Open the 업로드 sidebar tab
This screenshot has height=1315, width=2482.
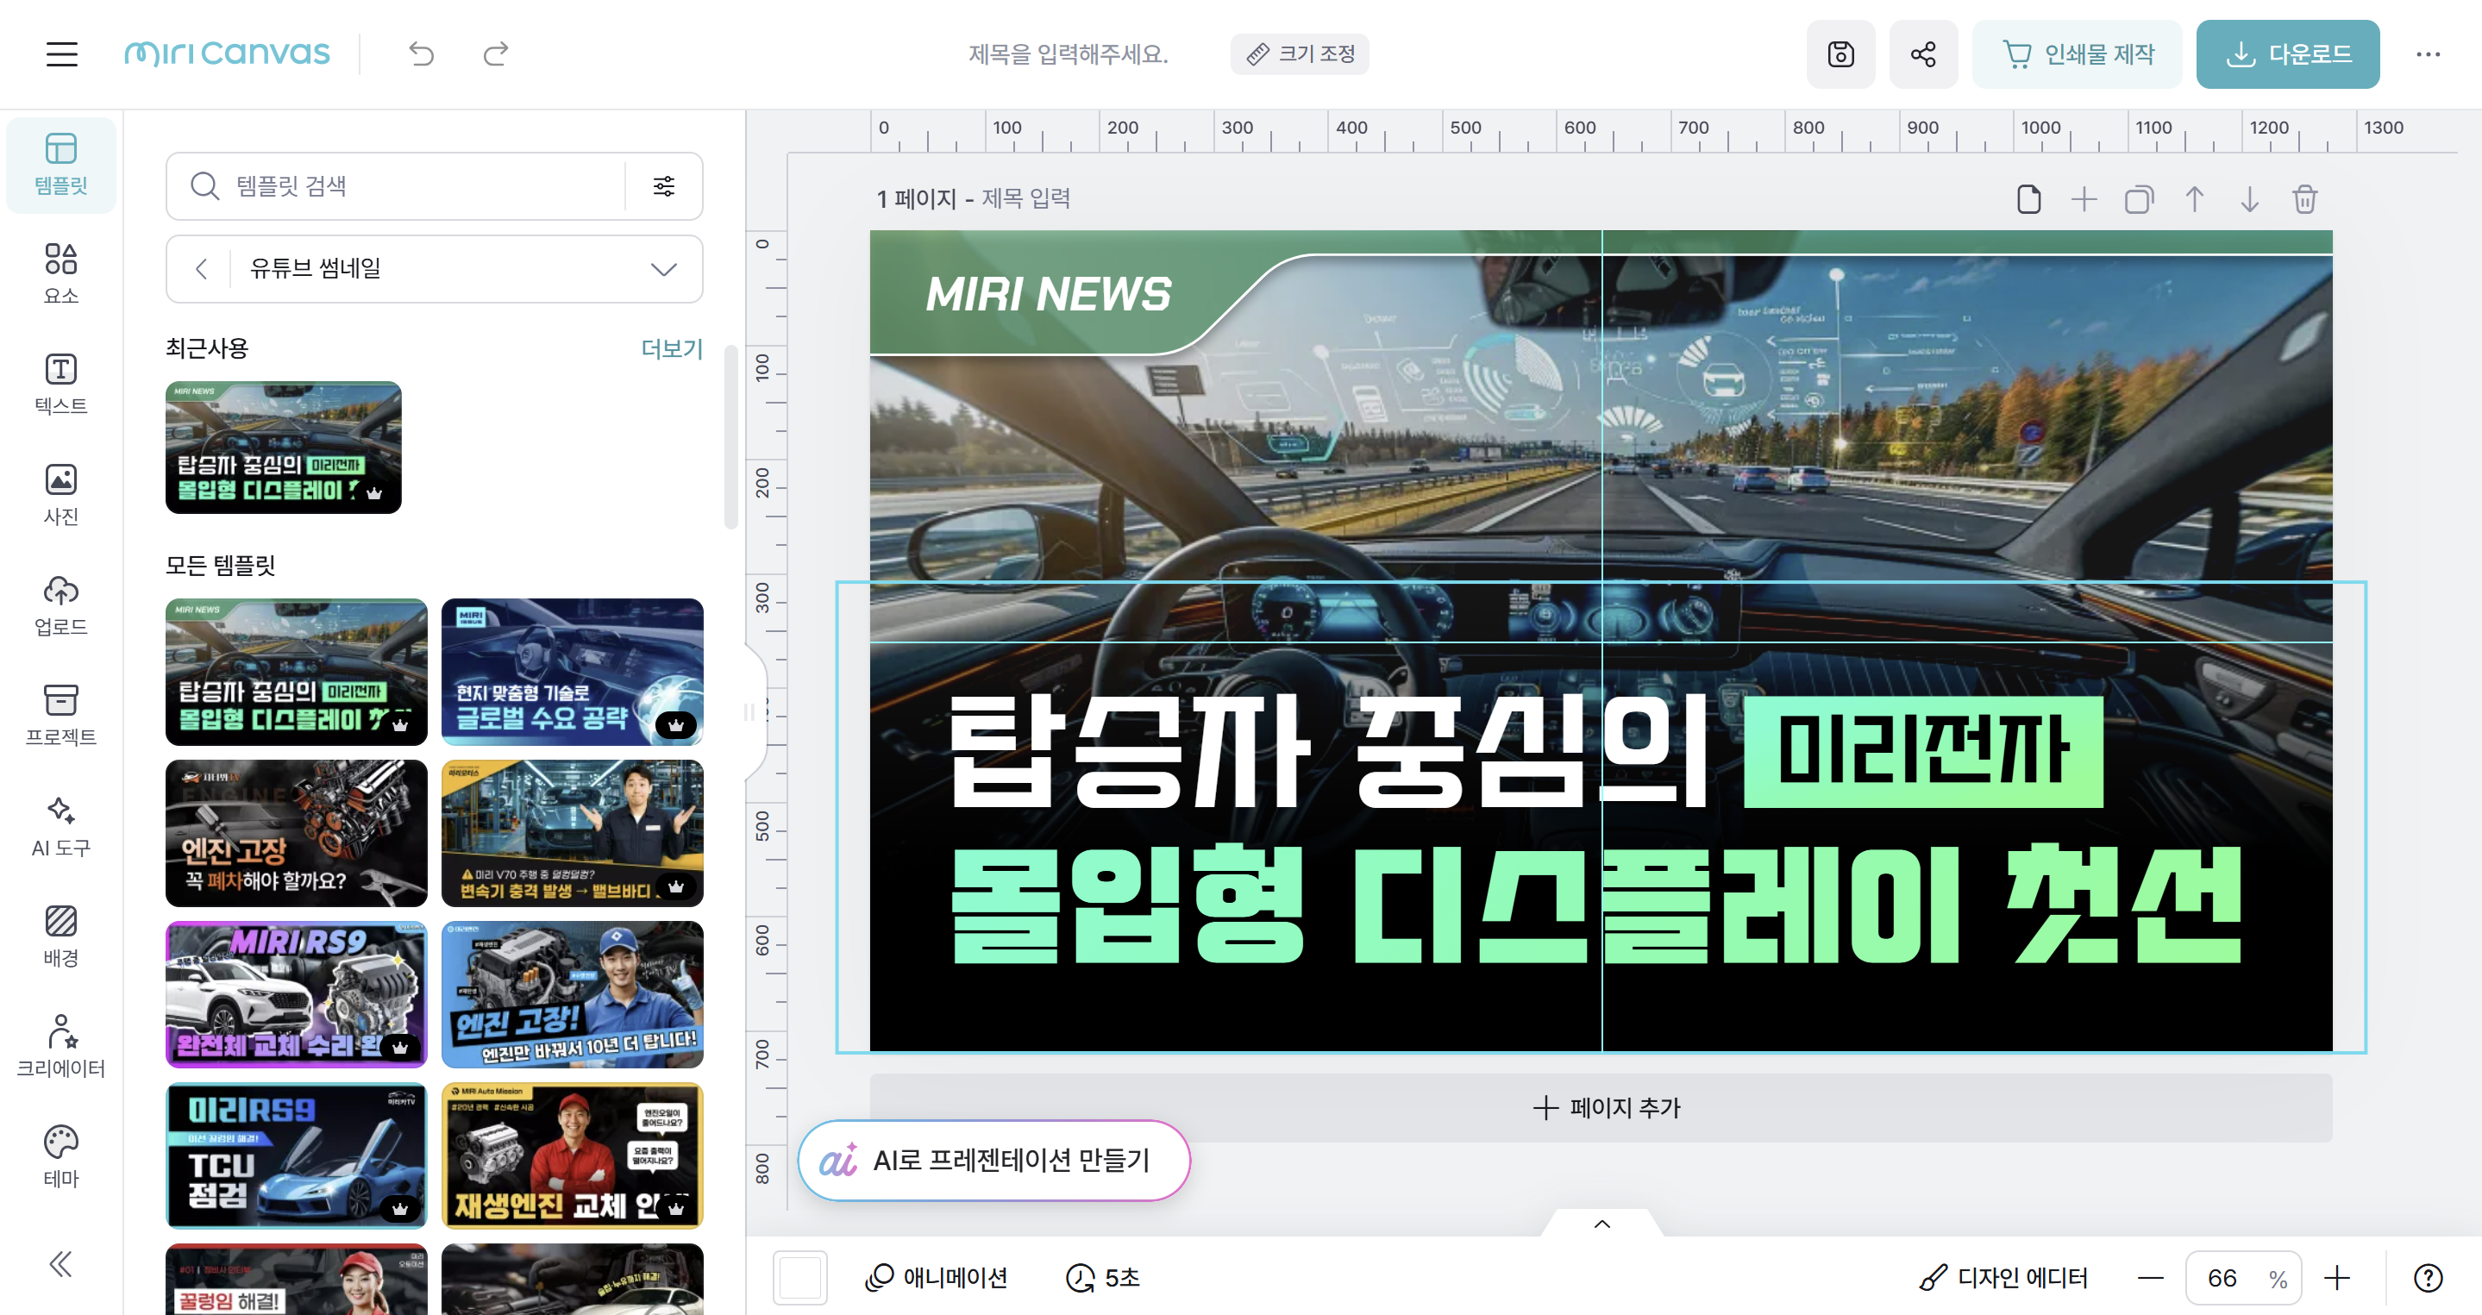pos(60,606)
